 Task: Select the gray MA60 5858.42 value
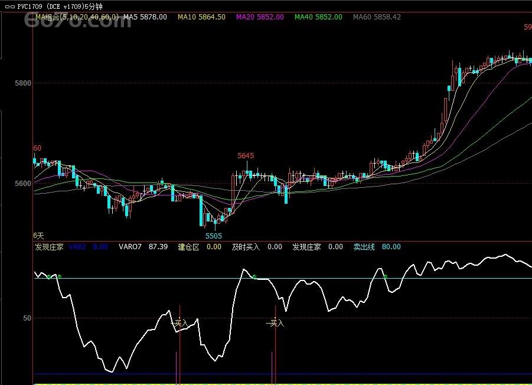pyautogui.click(x=377, y=17)
